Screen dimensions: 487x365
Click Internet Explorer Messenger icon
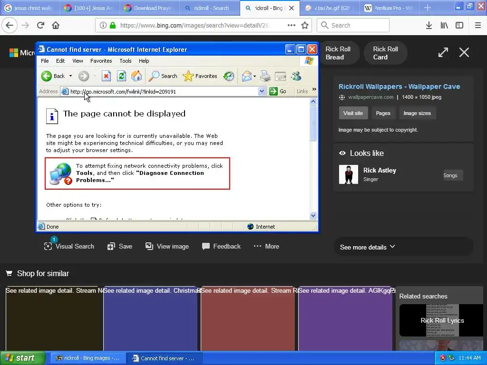[296, 76]
